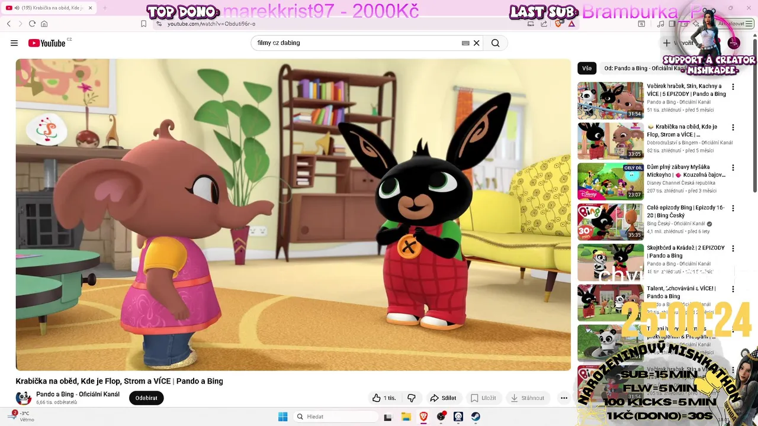Screen dimensions: 758x426
Task: Open Večírek hraček, Stín, Kachny video thumbnail
Action: pos(611,101)
